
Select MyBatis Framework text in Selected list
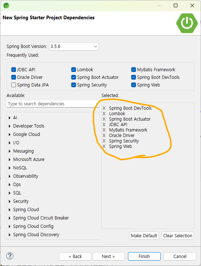128,130
